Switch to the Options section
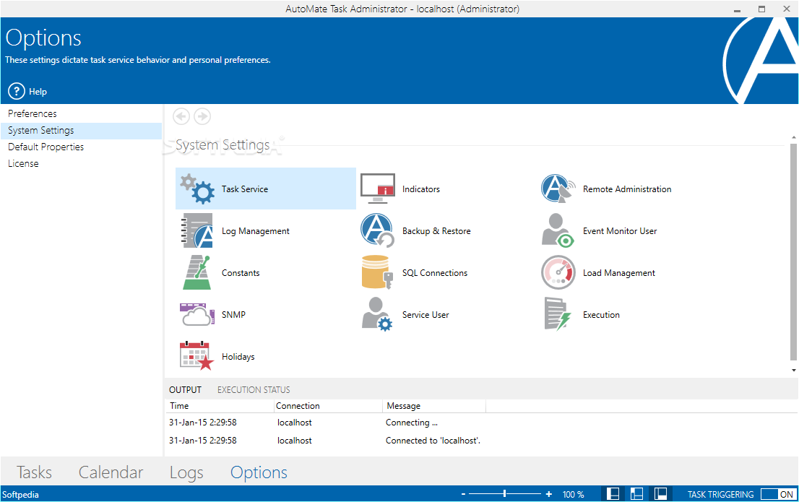The width and height of the screenshot is (799, 502). (259, 472)
